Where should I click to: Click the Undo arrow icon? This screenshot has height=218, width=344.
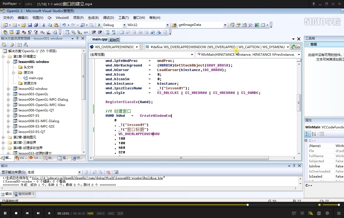coord(64,25)
